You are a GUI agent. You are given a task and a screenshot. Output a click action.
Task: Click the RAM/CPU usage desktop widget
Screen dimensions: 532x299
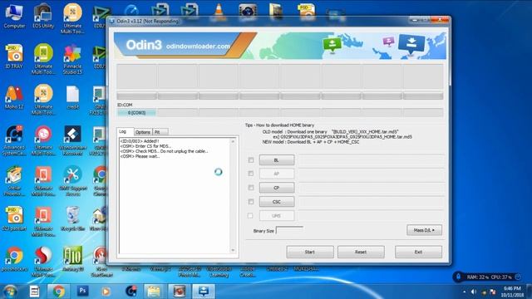[x=488, y=277]
